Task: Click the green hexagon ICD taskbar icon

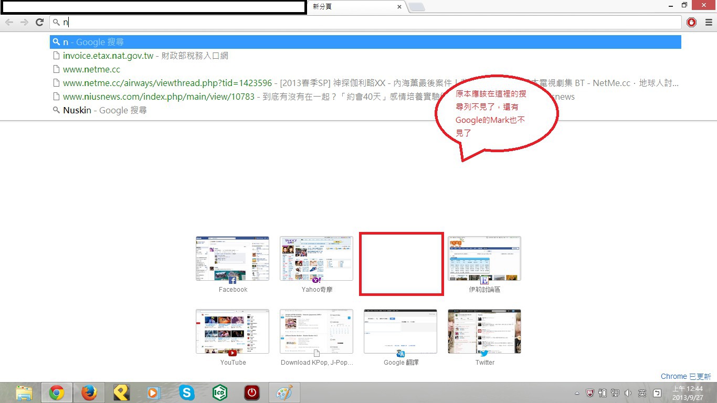Action: pyautogui.click(x=219, y=393)
